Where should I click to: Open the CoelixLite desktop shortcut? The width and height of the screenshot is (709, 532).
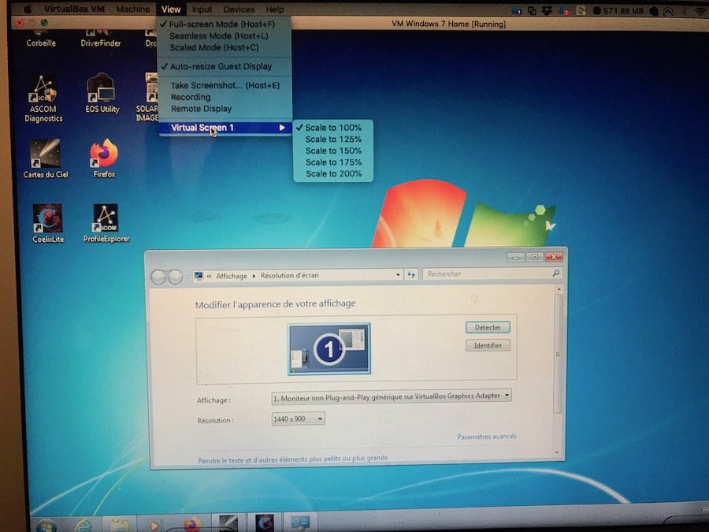pyautogui.click(x=47, y=224)
